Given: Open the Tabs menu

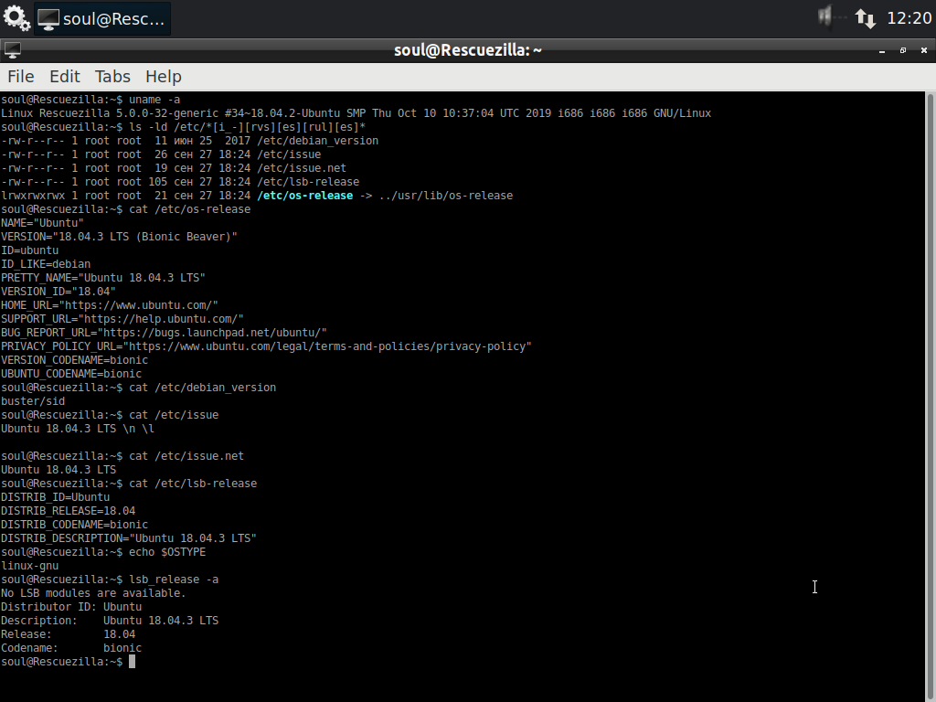Looking at the screenshot, I should [112, 77].
